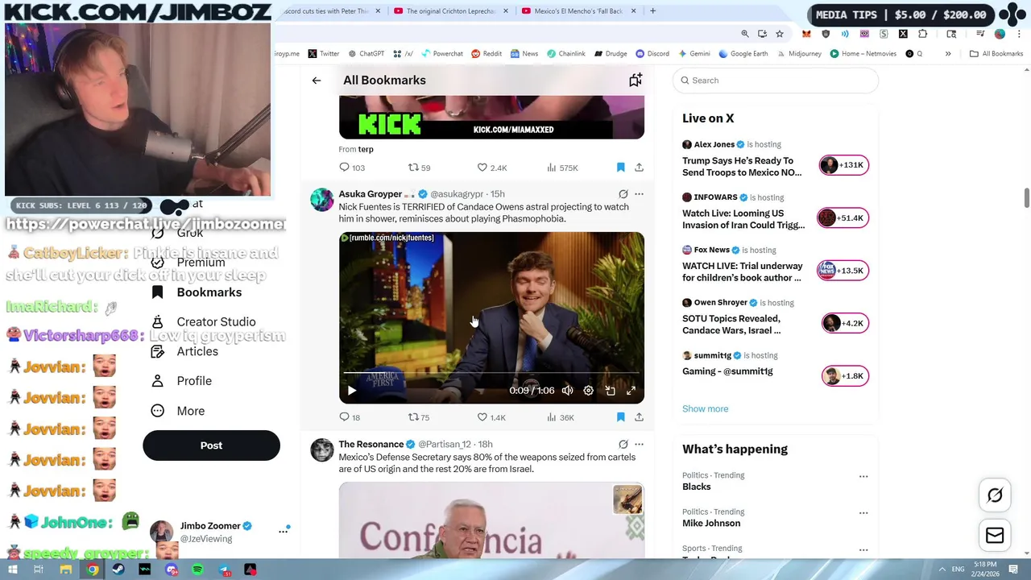The image size is (1031, 580).
Task: Switch to The original Crichton Leprechaun tab
Action: (x=451, y=11)
